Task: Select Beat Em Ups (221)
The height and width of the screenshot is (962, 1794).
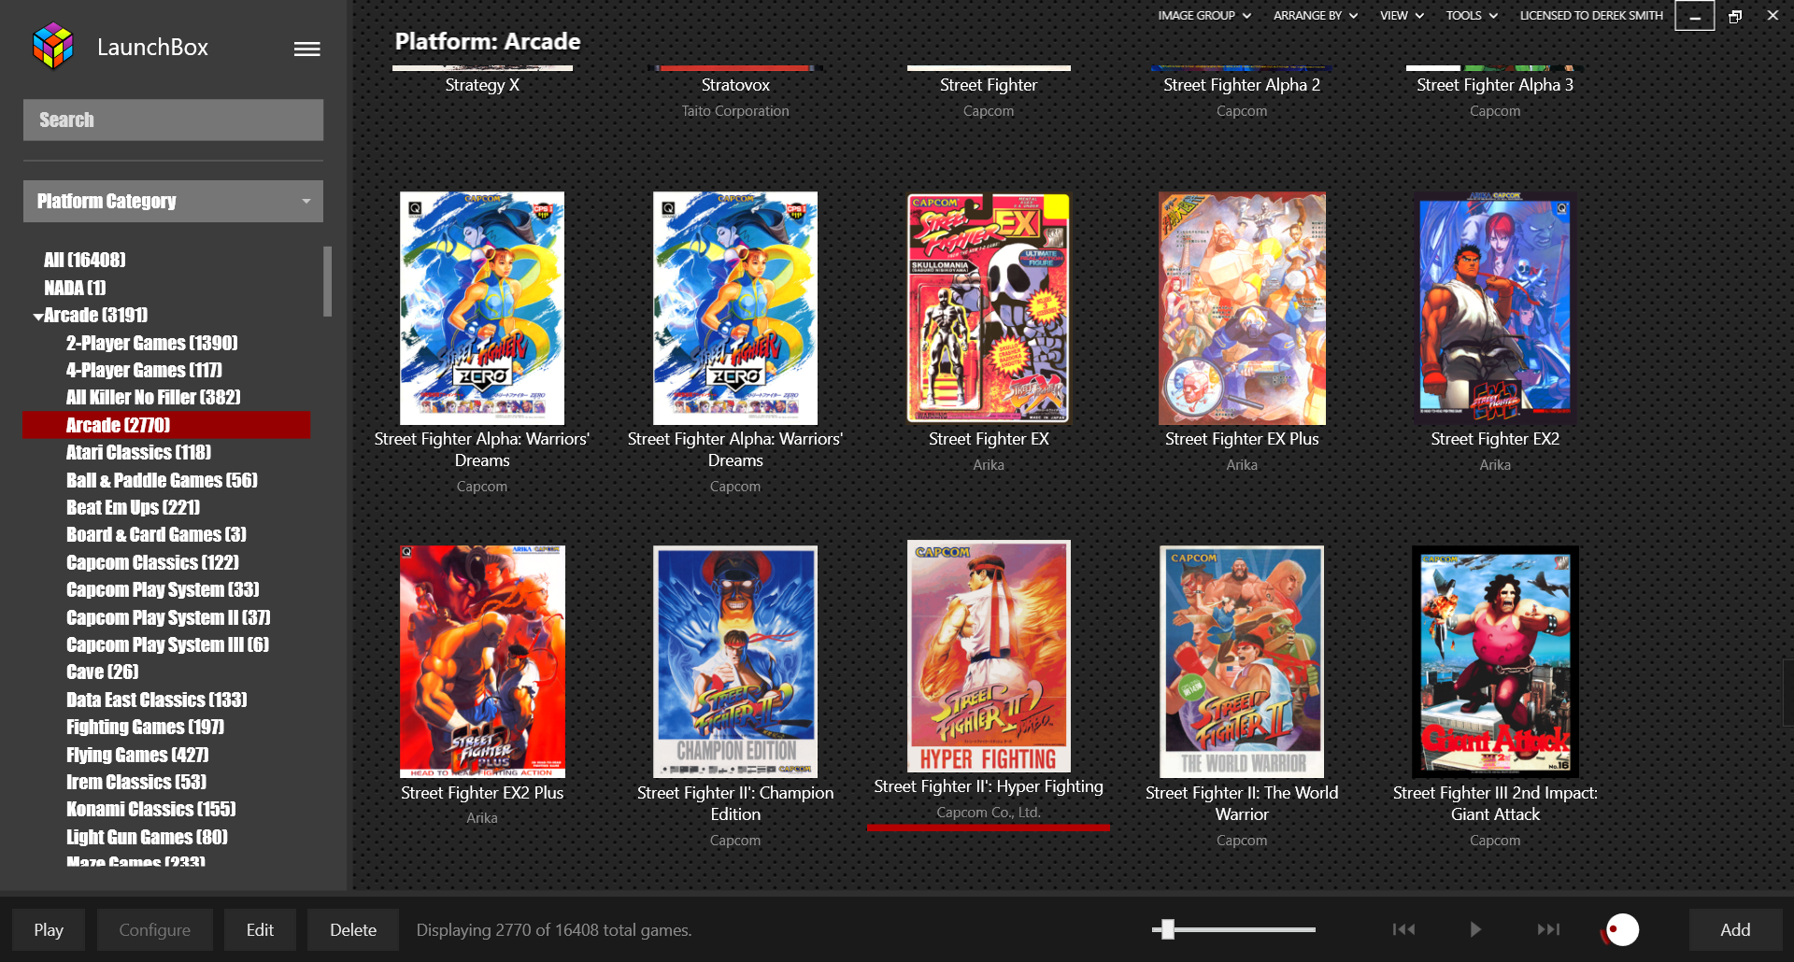Action: click(133, 507)
